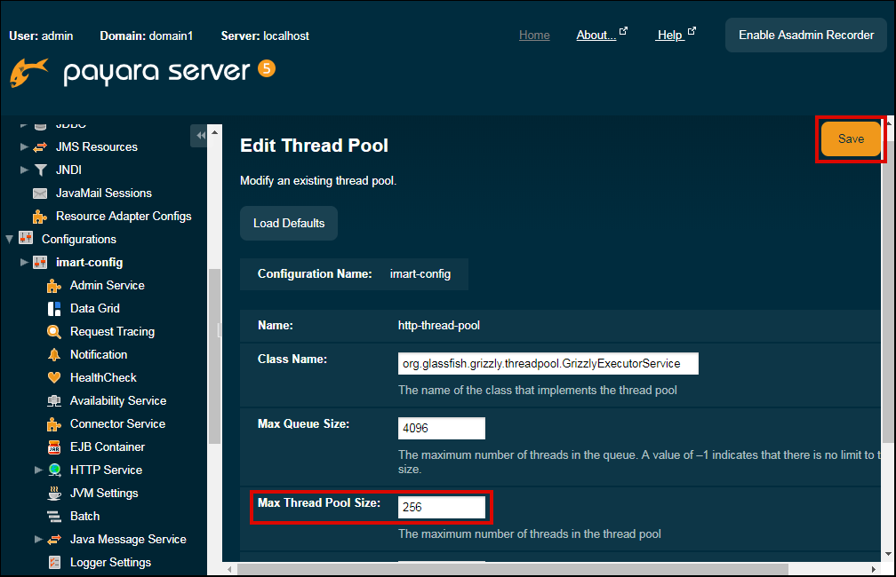Image resolution: width=896 pixels, height=577 pixels.
Task: Click the Request Tracing magnifier icon
Action: click(x=53, y=332)
